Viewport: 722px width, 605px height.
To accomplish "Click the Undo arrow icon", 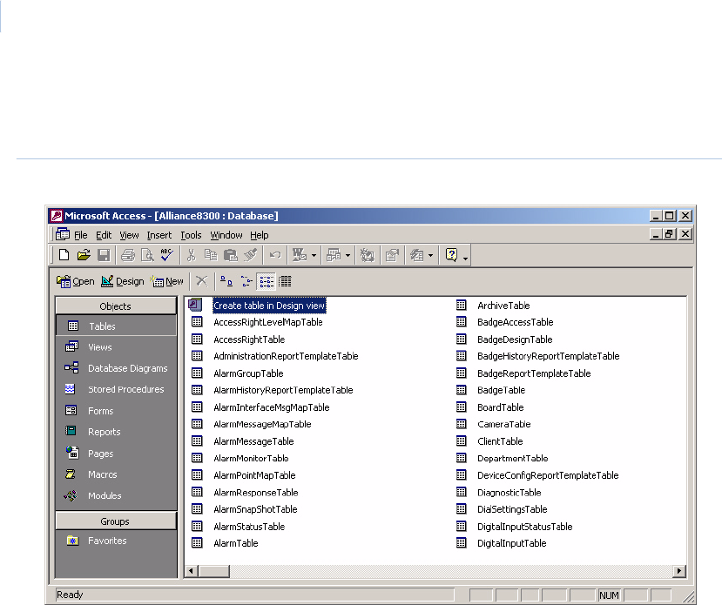I will tap(275, 255).
